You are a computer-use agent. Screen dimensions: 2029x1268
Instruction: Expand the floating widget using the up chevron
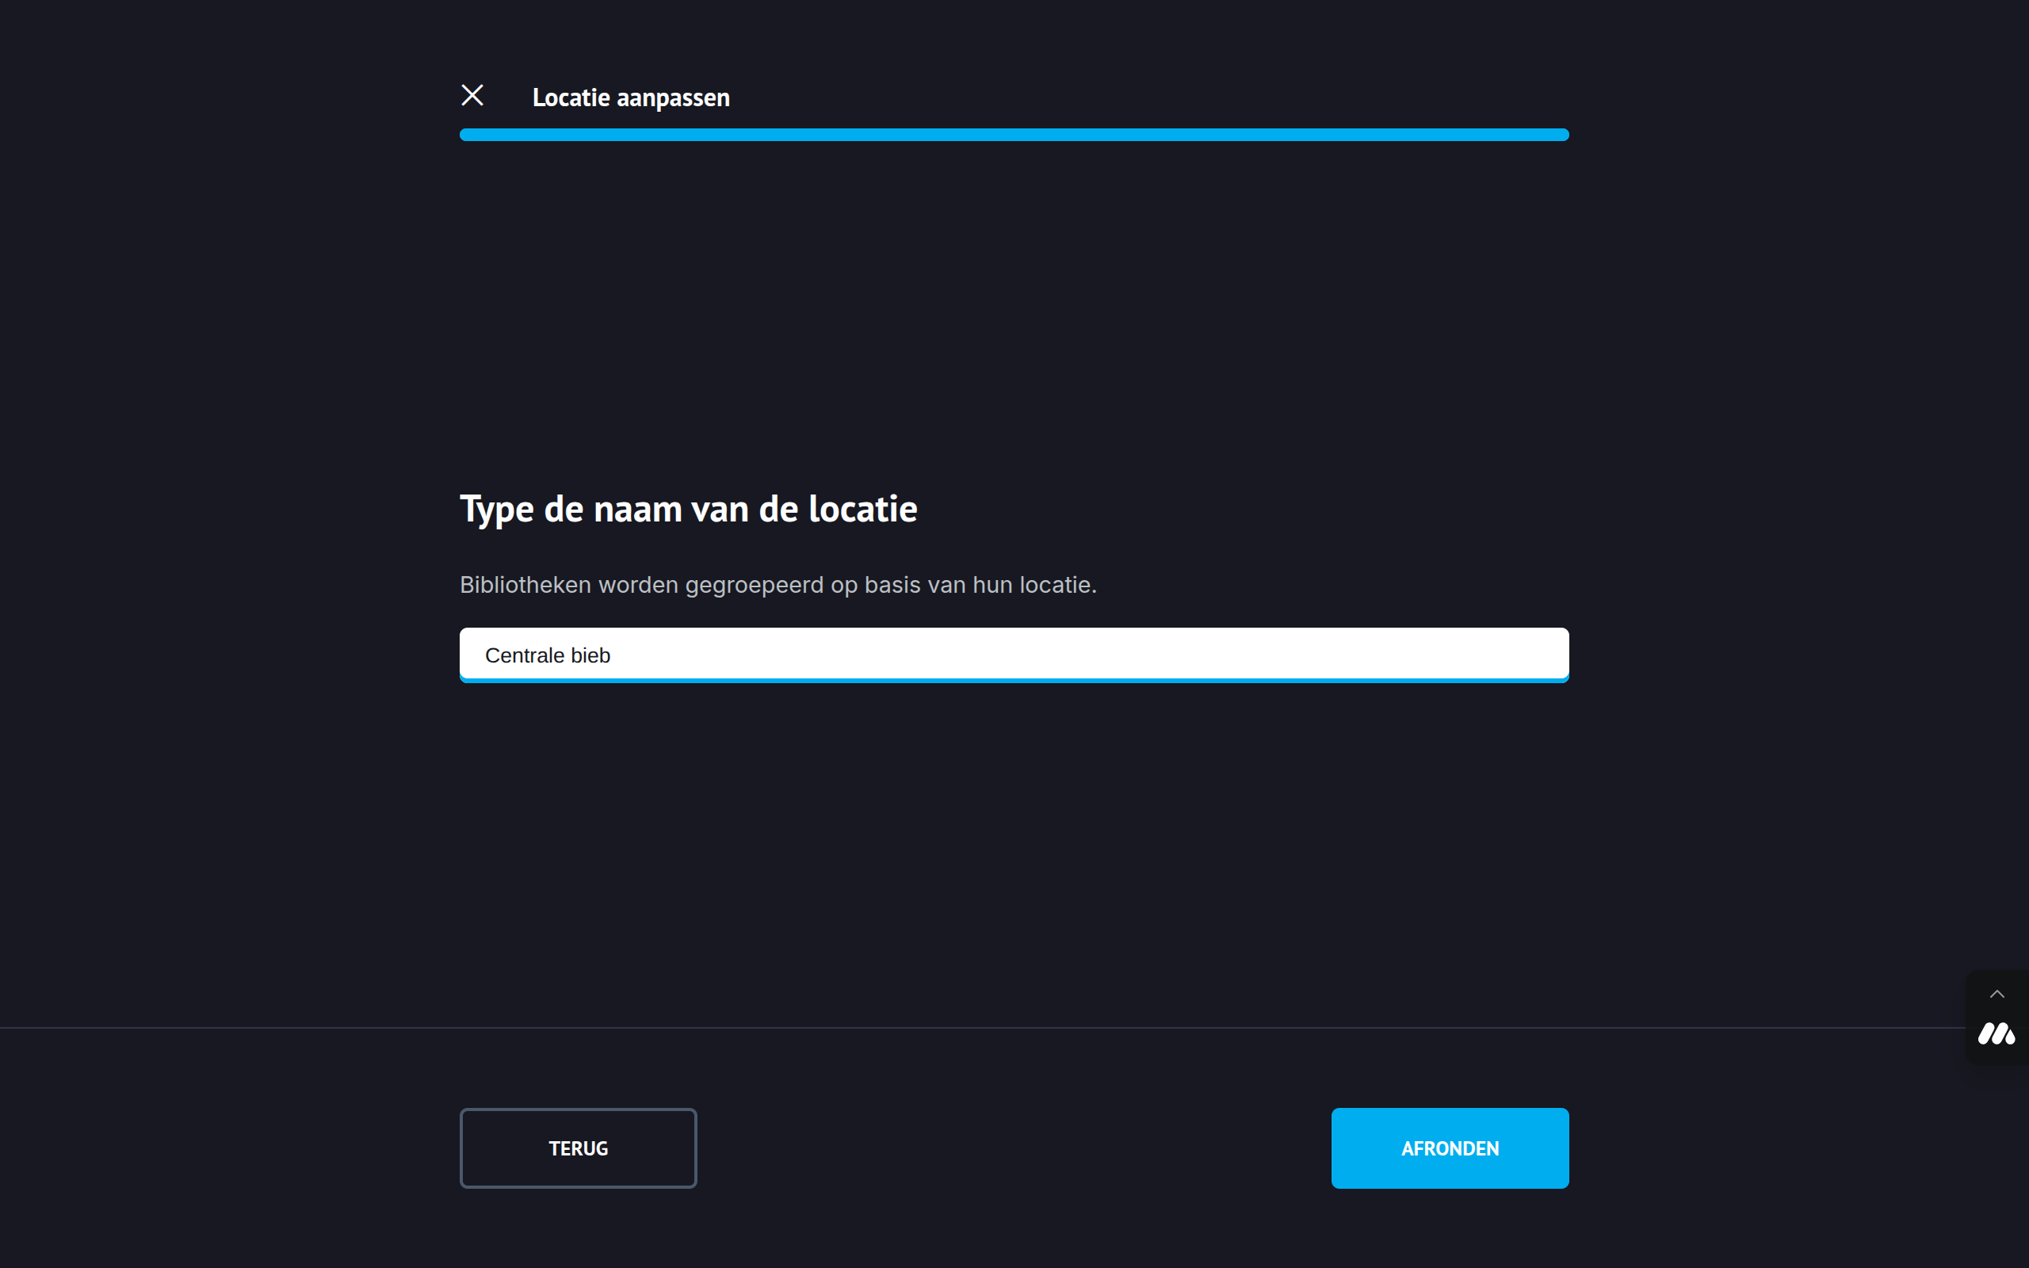tap(1997, 995)
